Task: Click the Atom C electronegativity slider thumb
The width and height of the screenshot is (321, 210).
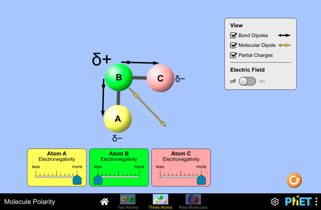Action: tap(202, 179)
